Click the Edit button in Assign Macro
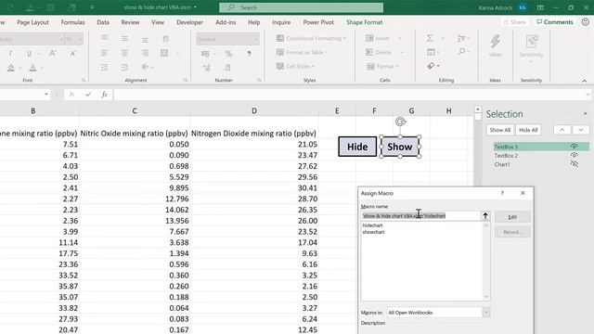 coord(512,217)
